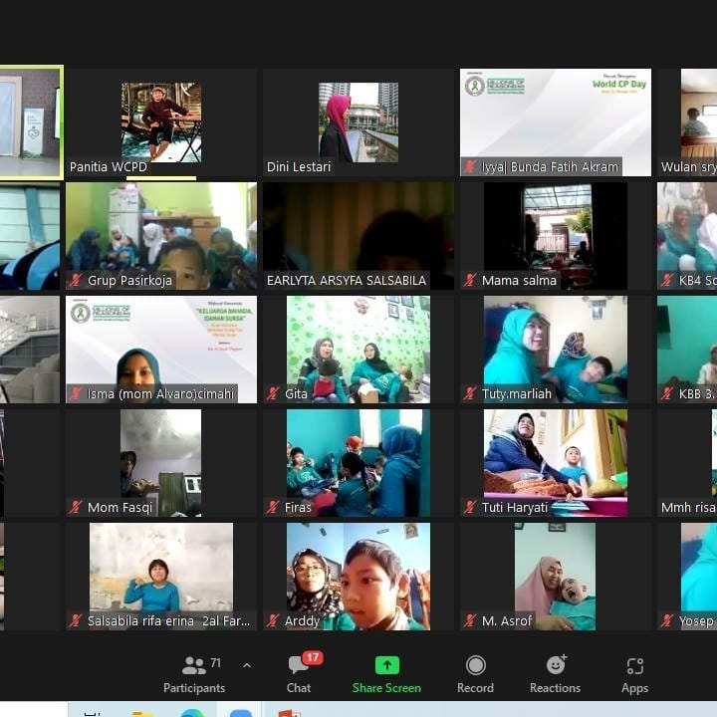Select EARLYTA ARSYFA SALSABILA video tile
This screenshot has height=717, width=717.
[358, 236]
